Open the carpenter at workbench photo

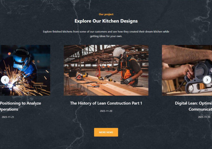pos(106,70)
